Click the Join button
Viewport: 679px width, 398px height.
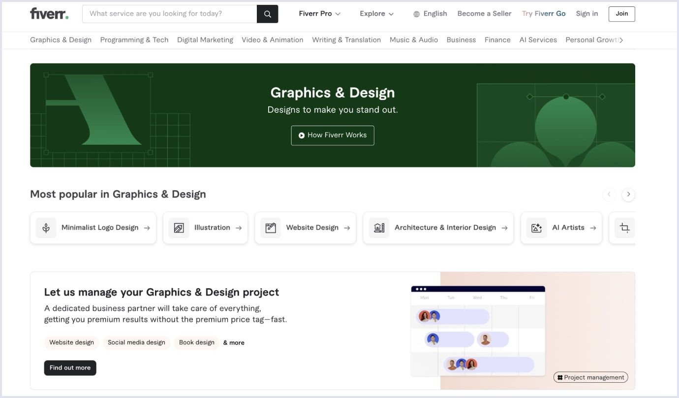[x=622, y=14]
